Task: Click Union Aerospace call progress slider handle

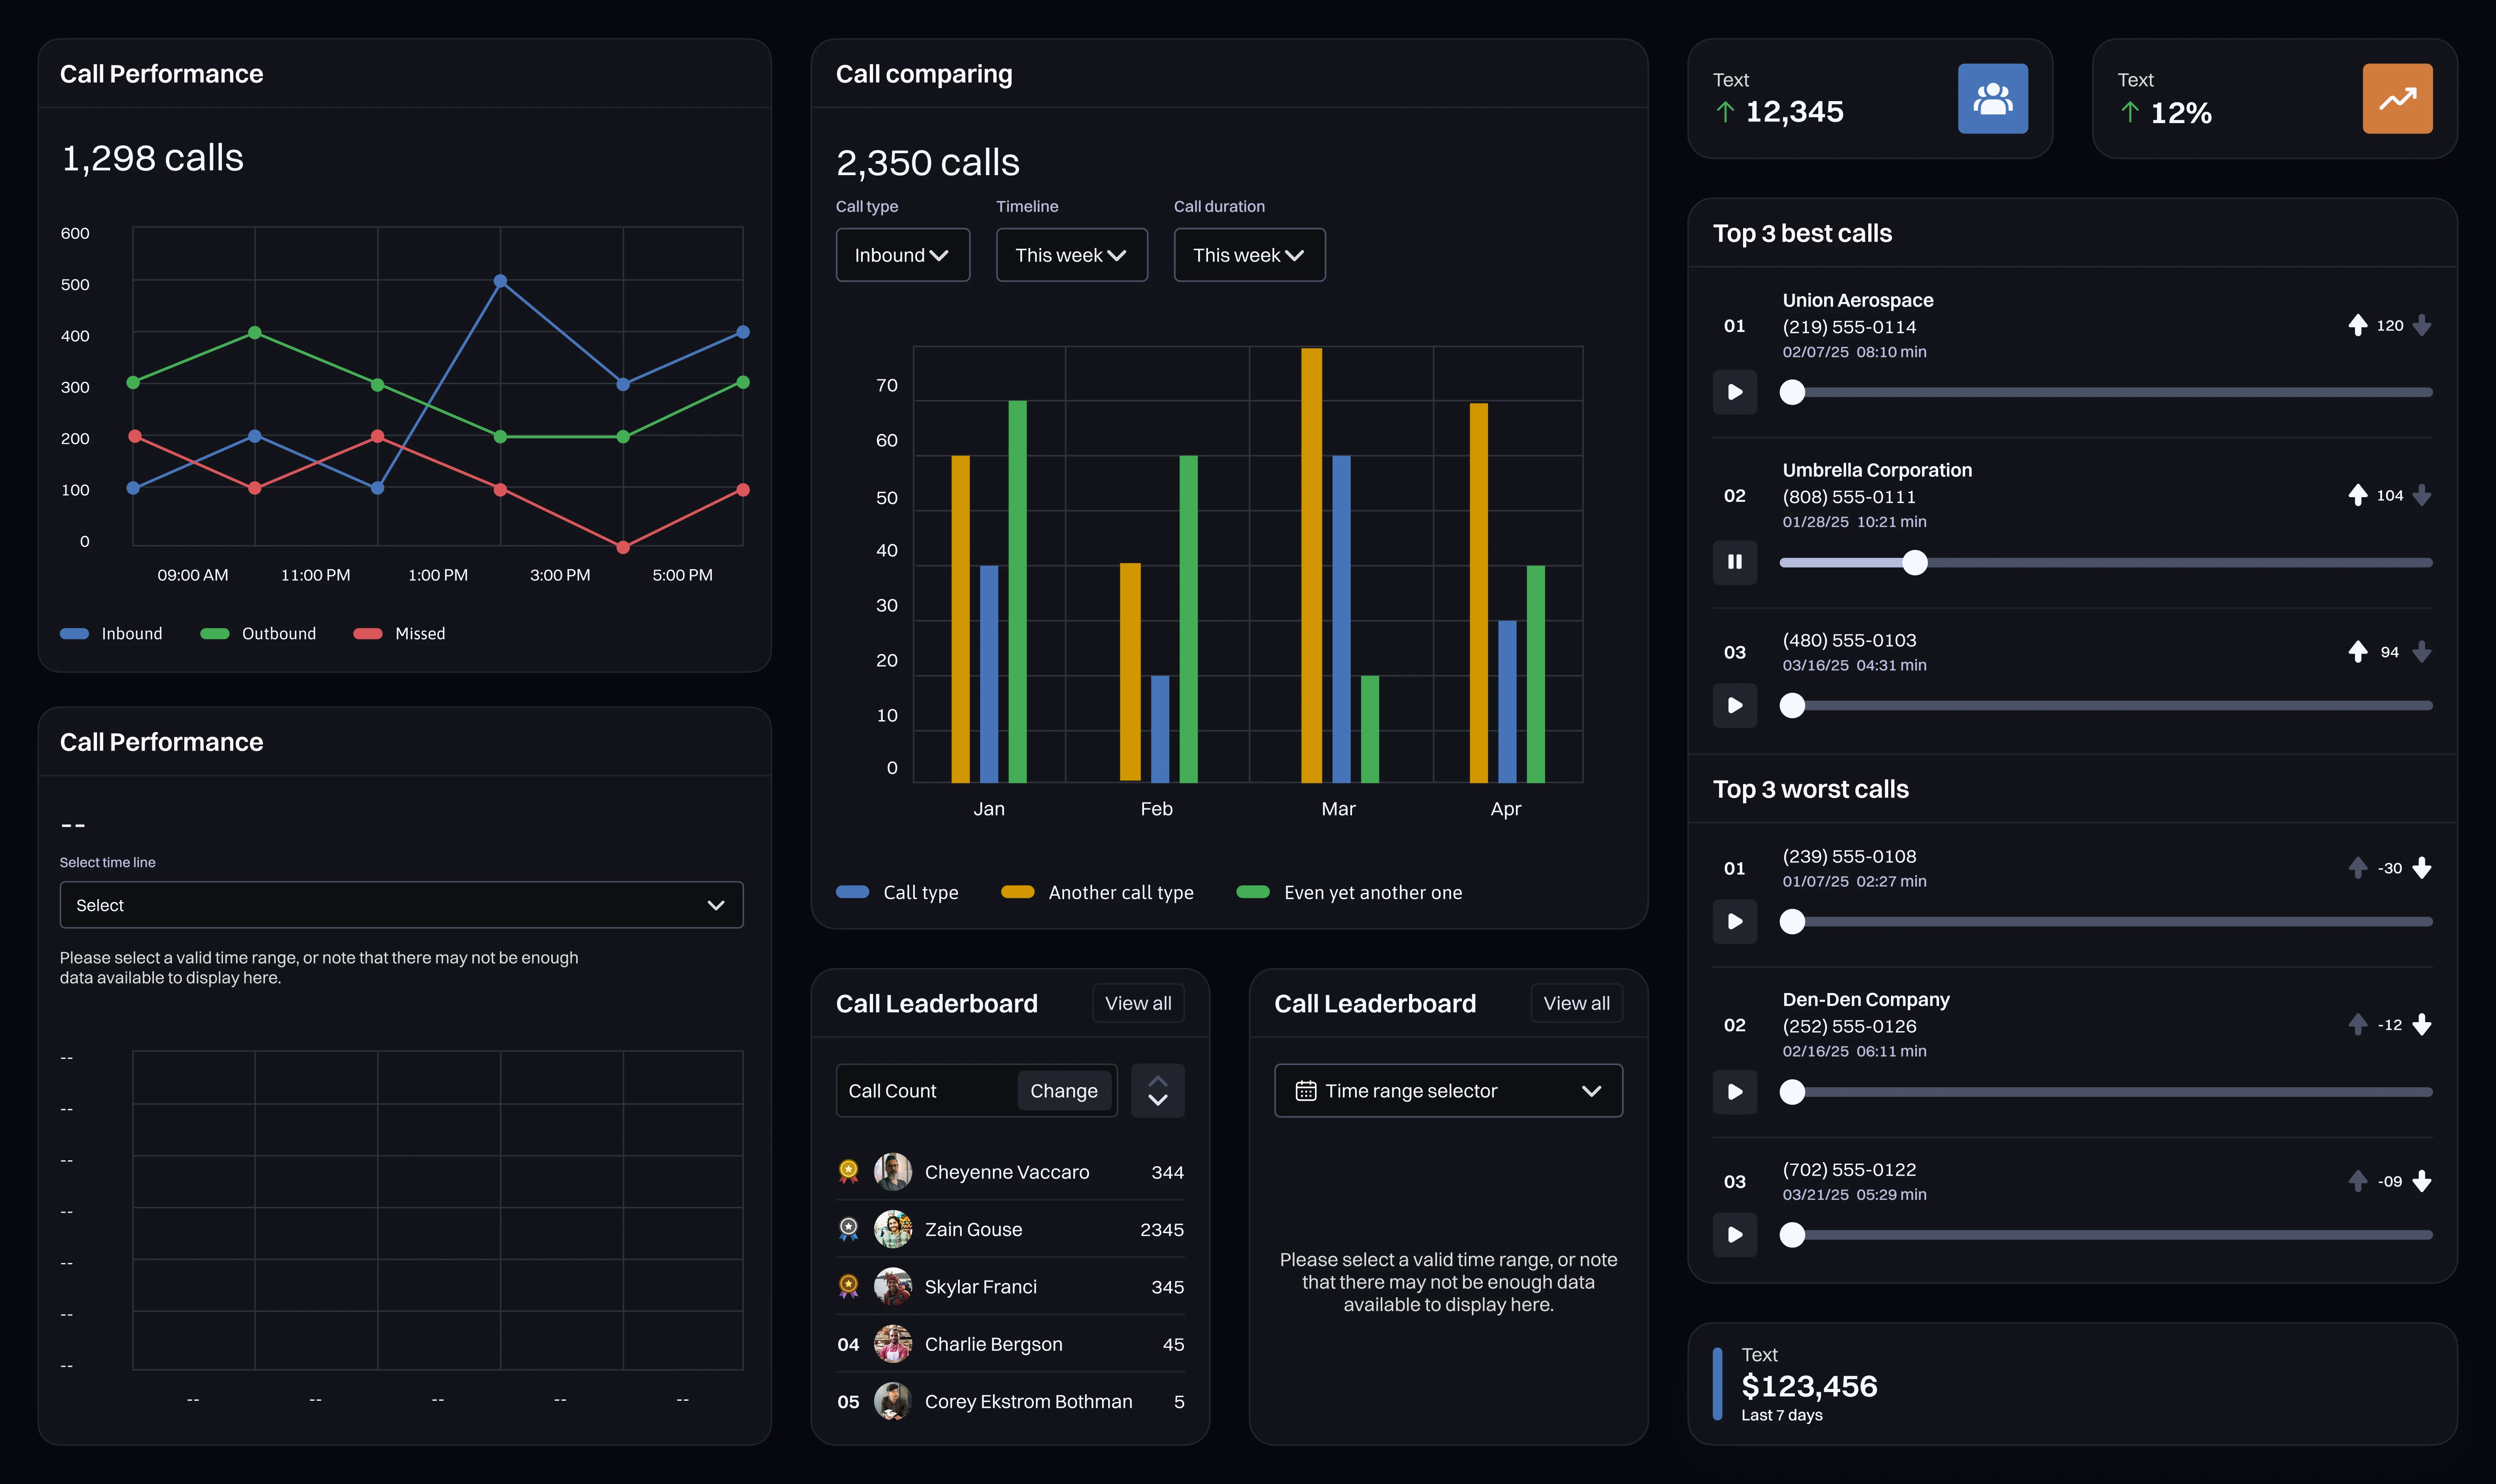Action: point(1792,392)
